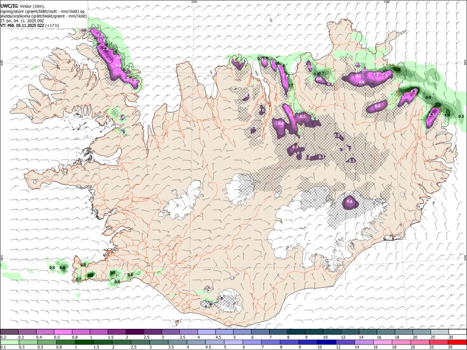Select the dark mauve swatch labeled 0.2

coord(9,332)
